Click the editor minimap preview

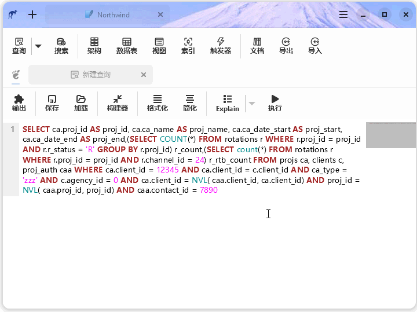click(x=391, y=135)
